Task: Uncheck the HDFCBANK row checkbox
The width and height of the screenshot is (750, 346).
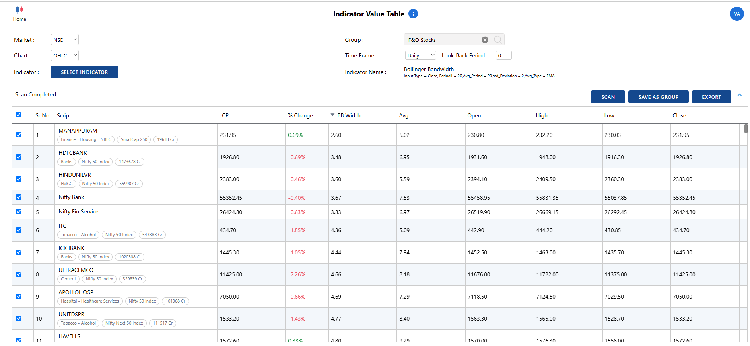Action: 19,157
